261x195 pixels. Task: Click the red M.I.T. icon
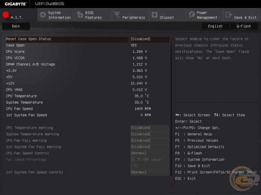(x=6, y=15)
